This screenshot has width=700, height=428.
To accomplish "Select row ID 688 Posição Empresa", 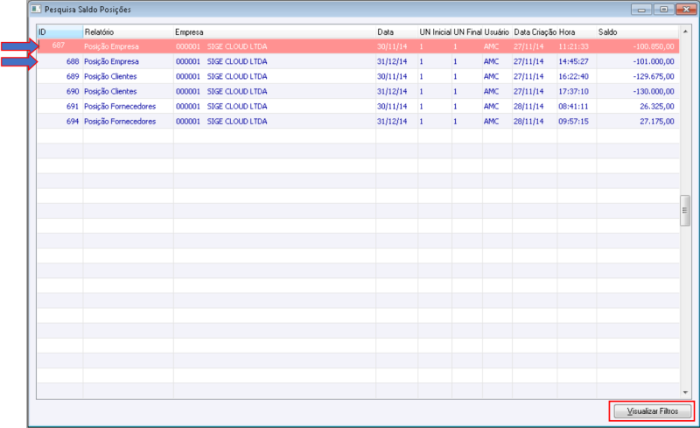I will [x=358, y=61].
